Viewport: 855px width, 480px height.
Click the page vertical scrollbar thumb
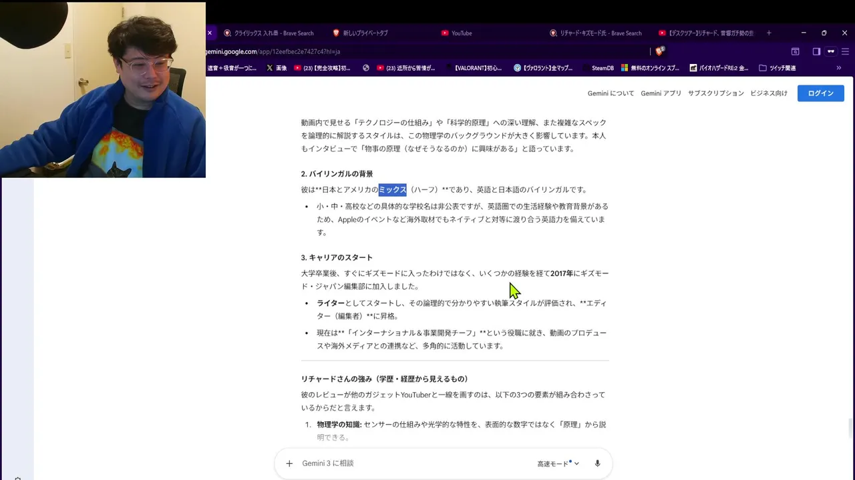coord(850,427)
